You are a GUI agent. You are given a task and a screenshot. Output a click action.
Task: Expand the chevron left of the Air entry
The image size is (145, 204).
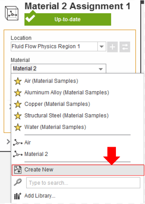tap(8, 142)
